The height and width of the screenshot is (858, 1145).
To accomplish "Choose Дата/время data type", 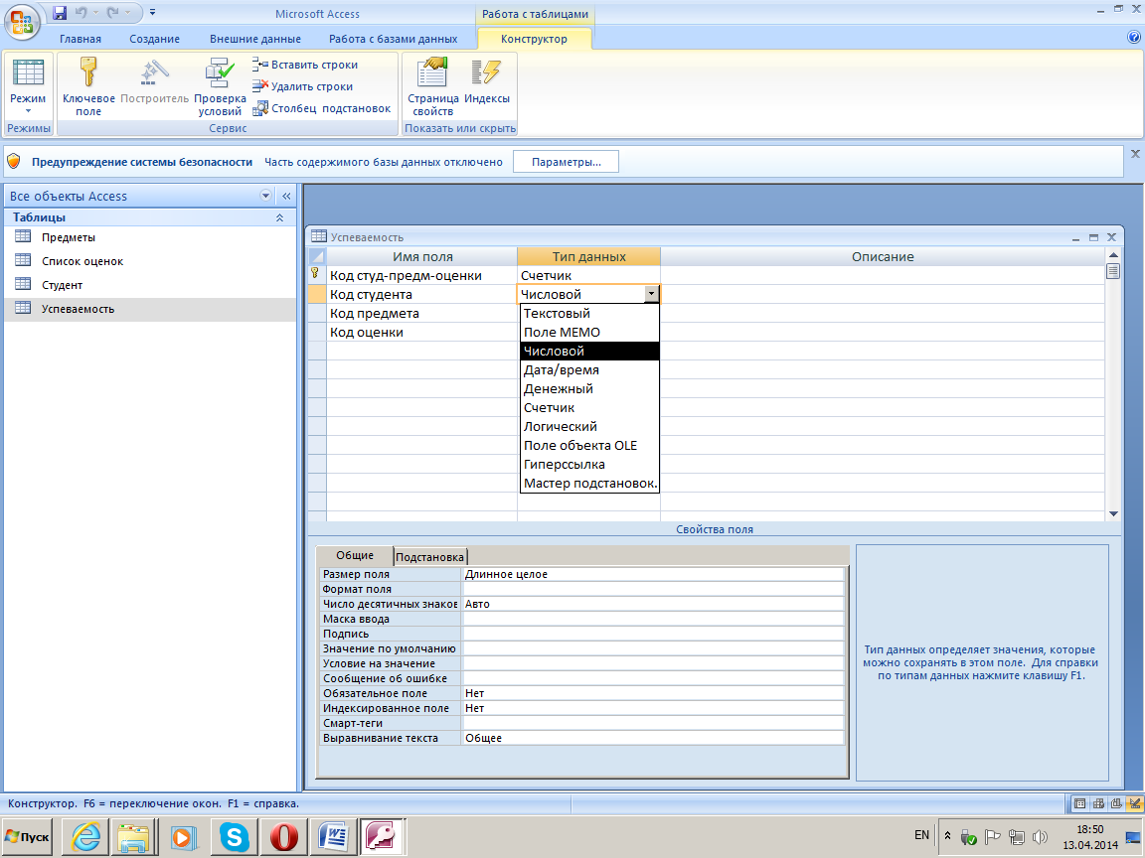I will (589, 369).
